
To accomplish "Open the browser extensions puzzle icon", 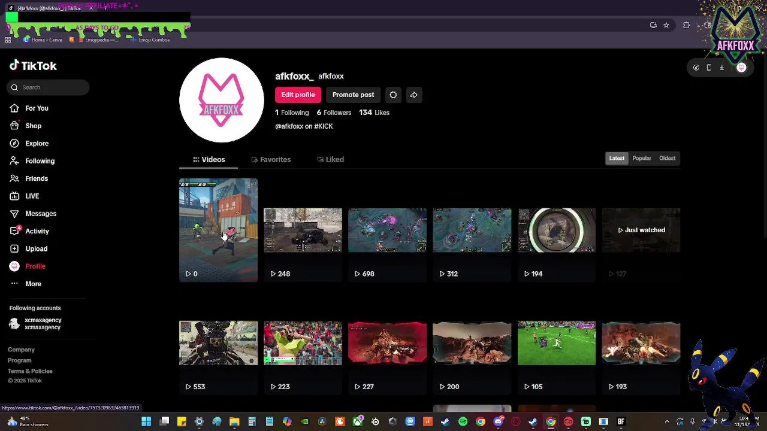I will click(686, 25).
